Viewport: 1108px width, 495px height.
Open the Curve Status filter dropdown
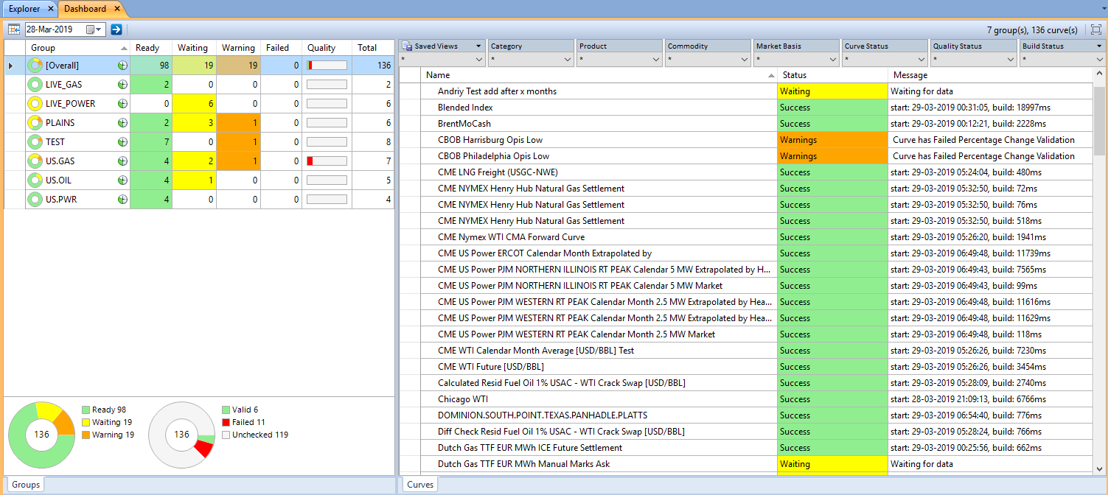(920, 59)
